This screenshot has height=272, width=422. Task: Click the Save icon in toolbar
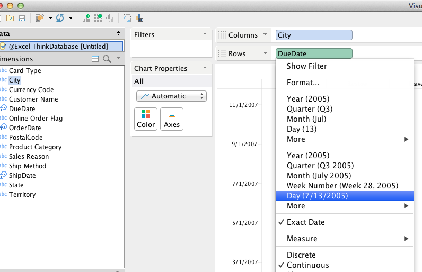22,18
